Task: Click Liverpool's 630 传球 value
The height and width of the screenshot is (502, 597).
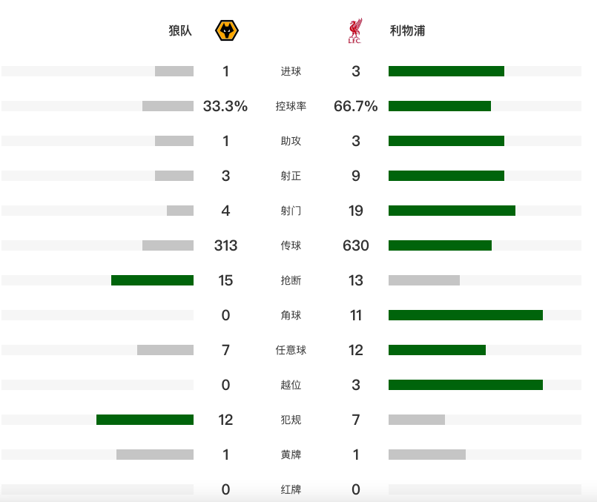Action: [356, 245]
